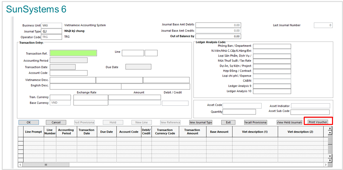Click the Journal Type GJ field

52,31
